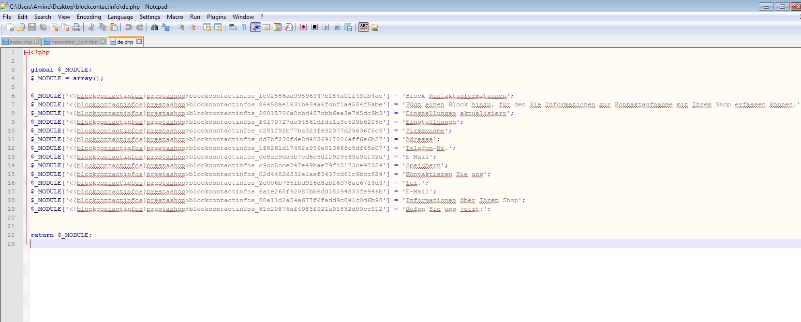Screen dimensions: 801x322
Task: Click the 'Einstellungen aktualisiert' string
Action: click(456, 113)
